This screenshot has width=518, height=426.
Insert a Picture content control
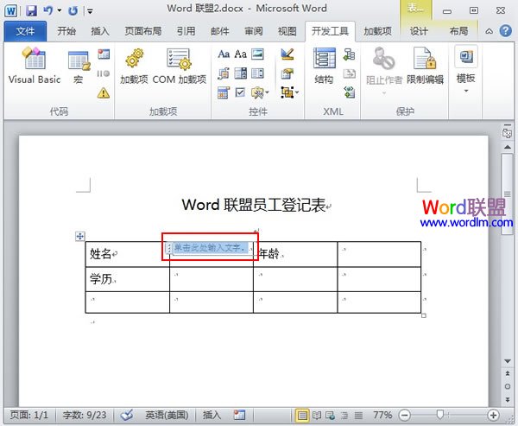[257, 54]
